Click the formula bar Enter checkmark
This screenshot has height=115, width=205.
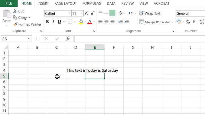(x=57, y=39)
